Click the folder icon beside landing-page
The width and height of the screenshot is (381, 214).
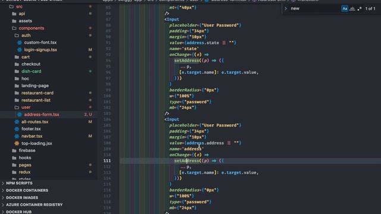(17, 86)
